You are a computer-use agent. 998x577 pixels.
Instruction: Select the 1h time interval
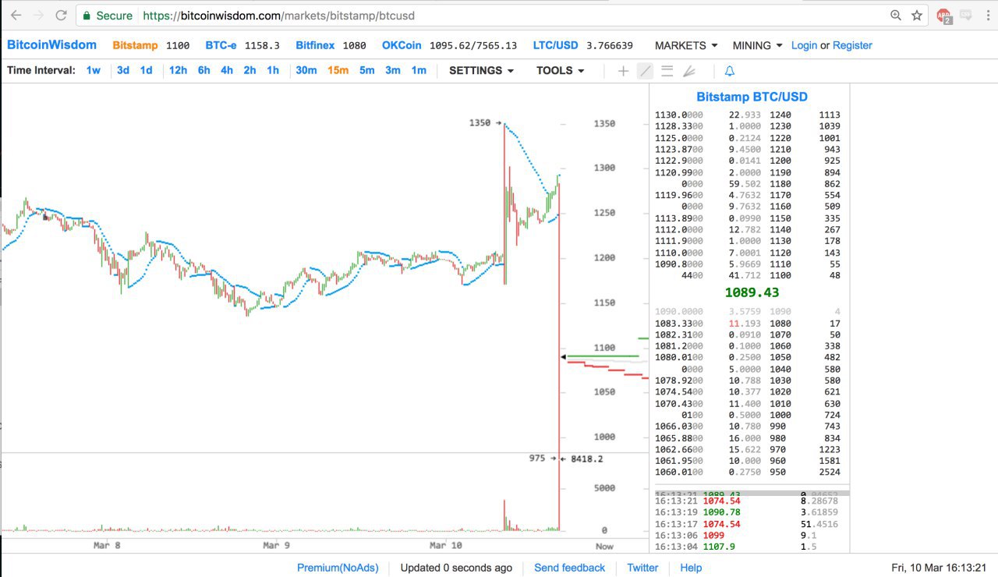coord(272,70)
